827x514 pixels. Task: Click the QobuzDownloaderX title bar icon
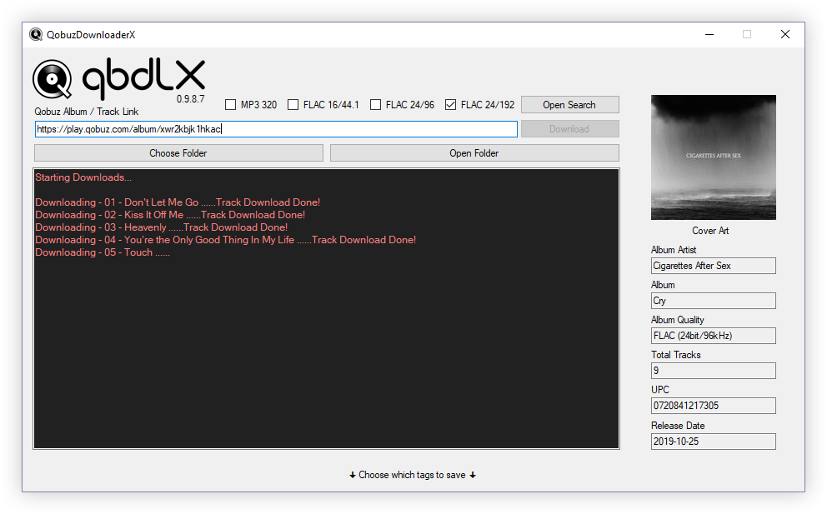coord(36,34)
